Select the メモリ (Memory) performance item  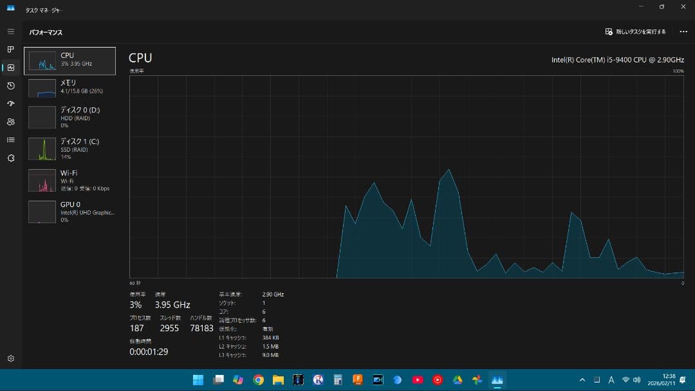click(69, 87)
